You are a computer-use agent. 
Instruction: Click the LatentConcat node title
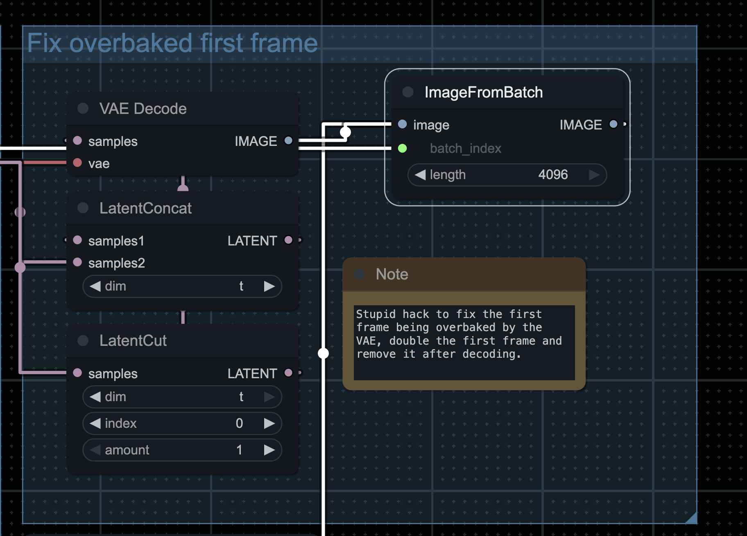pos(145,208)
